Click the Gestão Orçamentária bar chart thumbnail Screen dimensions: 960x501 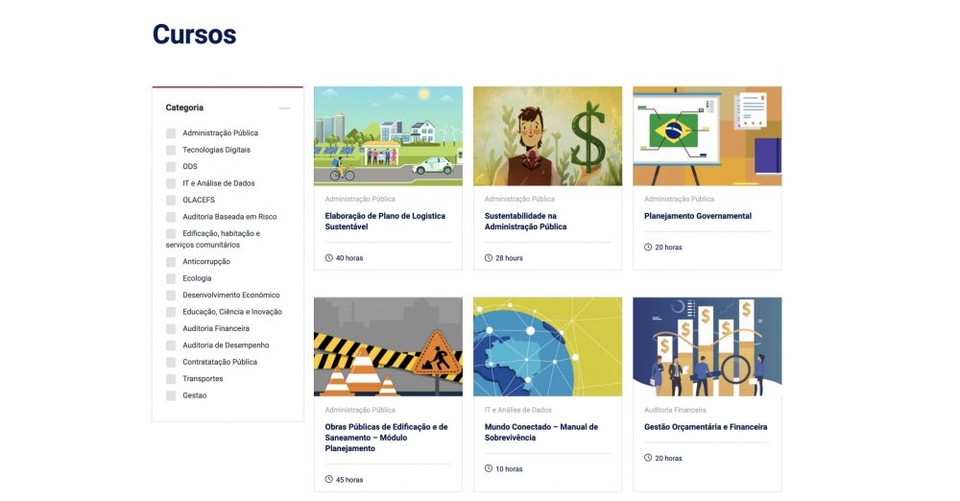point(707,346)
